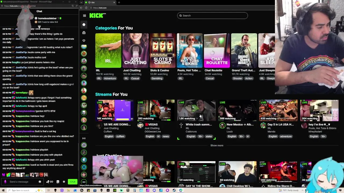Open 131 watching stream thumbnail
Image resolution: width=344 pixels, height=193 pixels.
pyautogui.click(x=196, y=172)
